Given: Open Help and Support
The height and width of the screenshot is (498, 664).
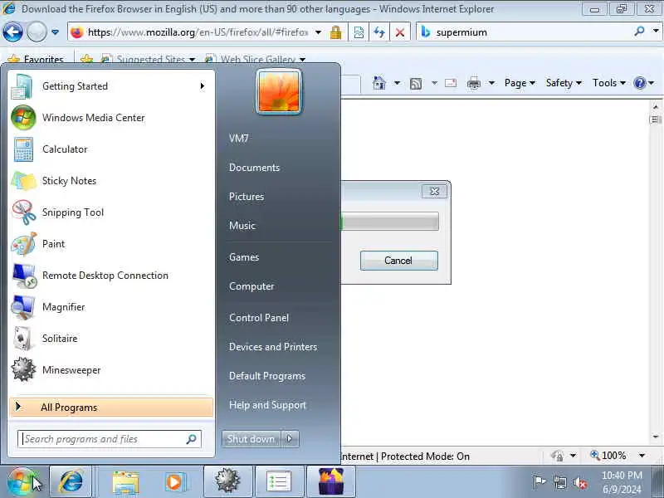Looking at the screenshot, I should pyautogui.click(x=267, y=405).
